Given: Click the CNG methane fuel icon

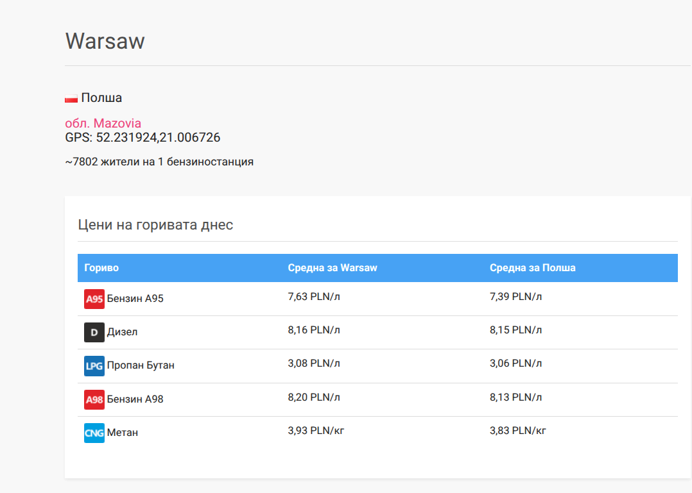Looking at the screenshot, I should point(94,433).
